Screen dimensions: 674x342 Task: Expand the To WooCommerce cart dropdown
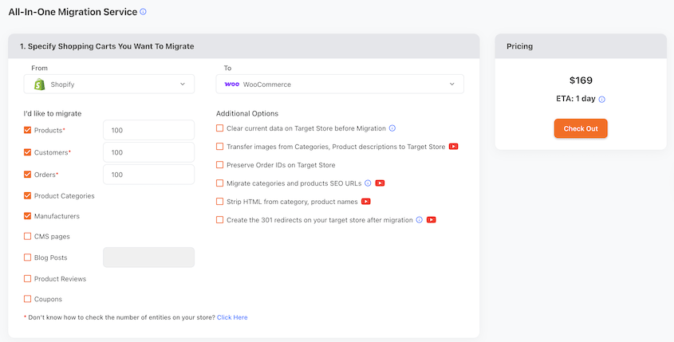(x=340, y=84)
